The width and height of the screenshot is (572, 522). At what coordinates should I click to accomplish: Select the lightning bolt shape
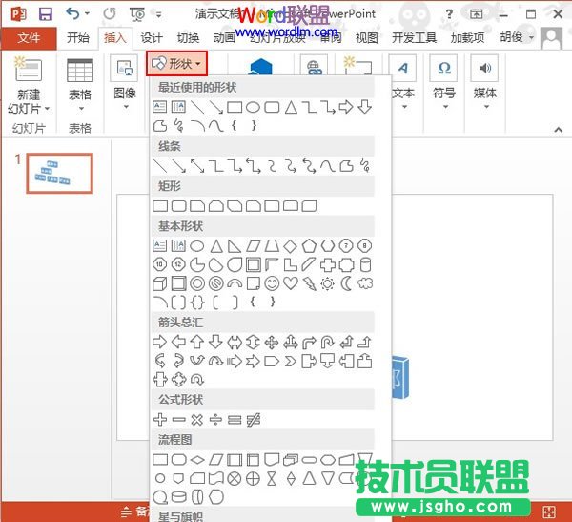pos(309,283)
